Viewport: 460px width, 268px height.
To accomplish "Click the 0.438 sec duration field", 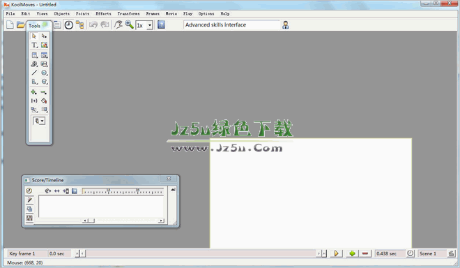I will pyautogui.click(x=390, y=253).
